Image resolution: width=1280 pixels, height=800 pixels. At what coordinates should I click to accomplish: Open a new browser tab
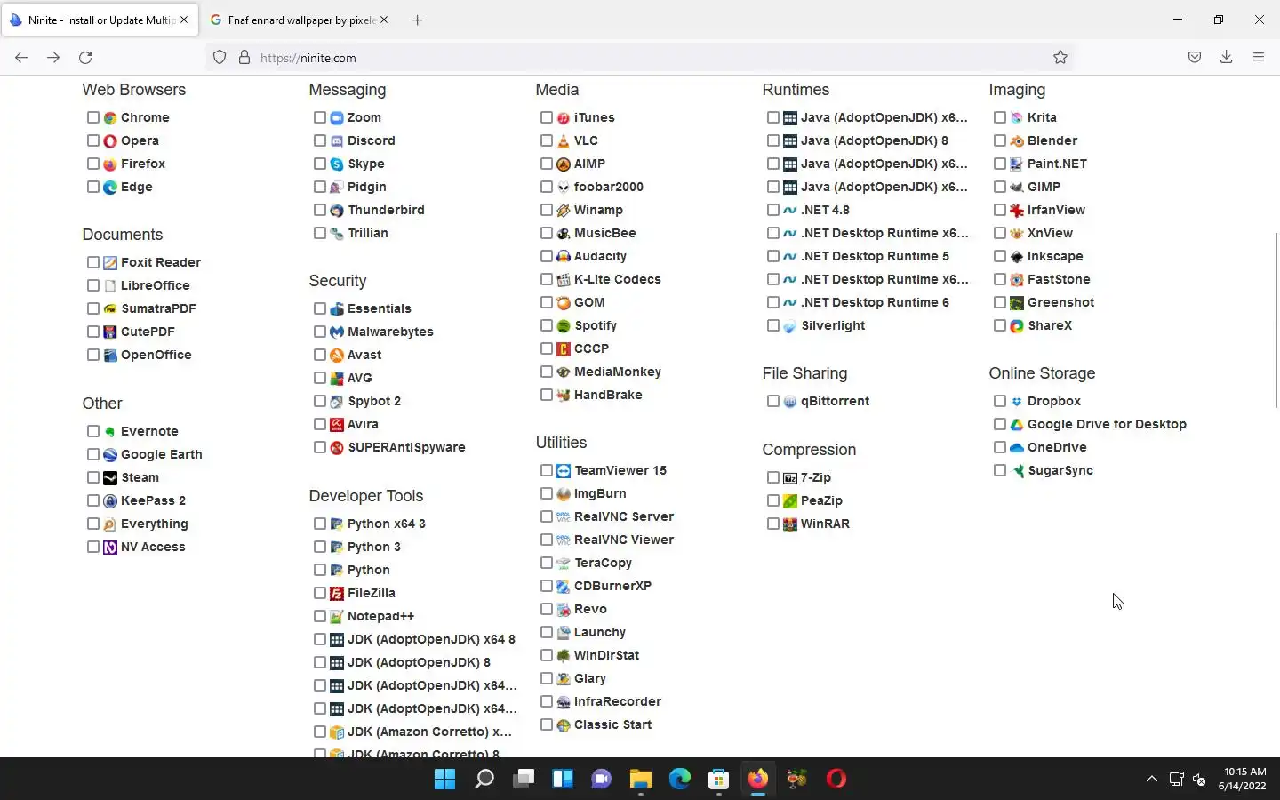point(417,20)
